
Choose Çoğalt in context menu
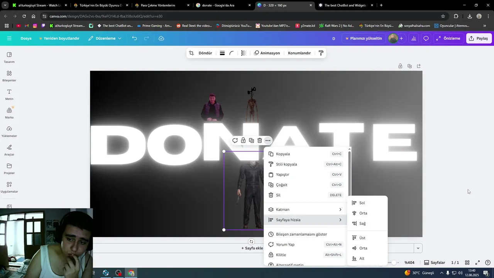[x=305, y=185]
